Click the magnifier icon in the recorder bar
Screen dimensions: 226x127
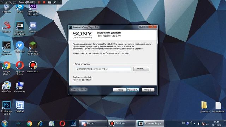(x=11, y=2)
